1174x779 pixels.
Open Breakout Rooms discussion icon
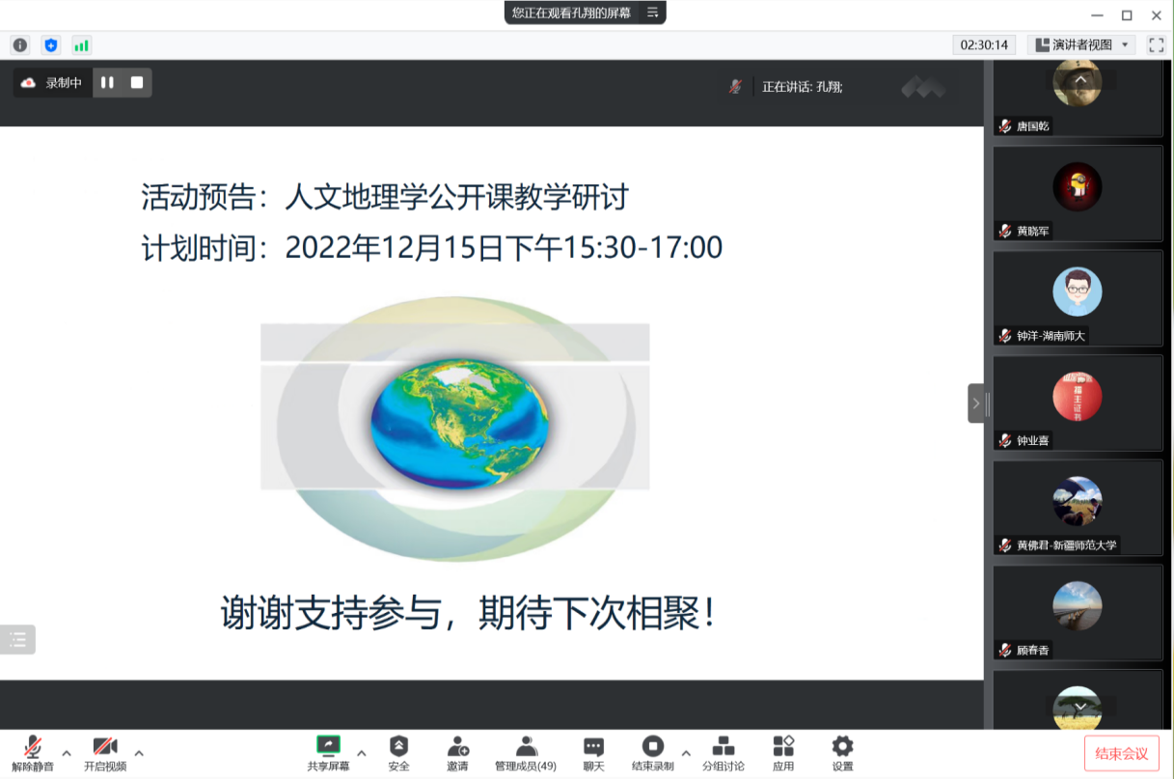723,752
